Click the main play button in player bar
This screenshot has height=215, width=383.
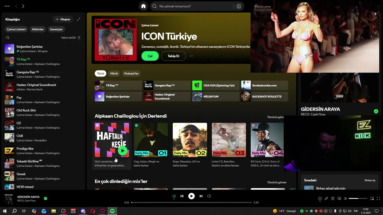click(191, 196)
